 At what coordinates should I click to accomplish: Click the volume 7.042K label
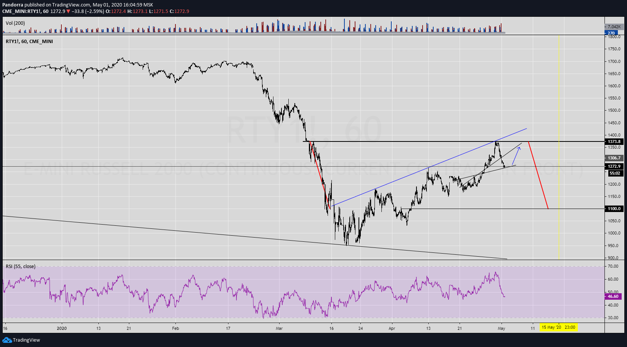(x=614, y=27)
